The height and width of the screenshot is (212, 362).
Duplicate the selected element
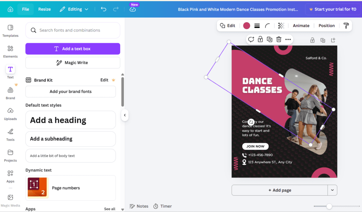[269, 40]
